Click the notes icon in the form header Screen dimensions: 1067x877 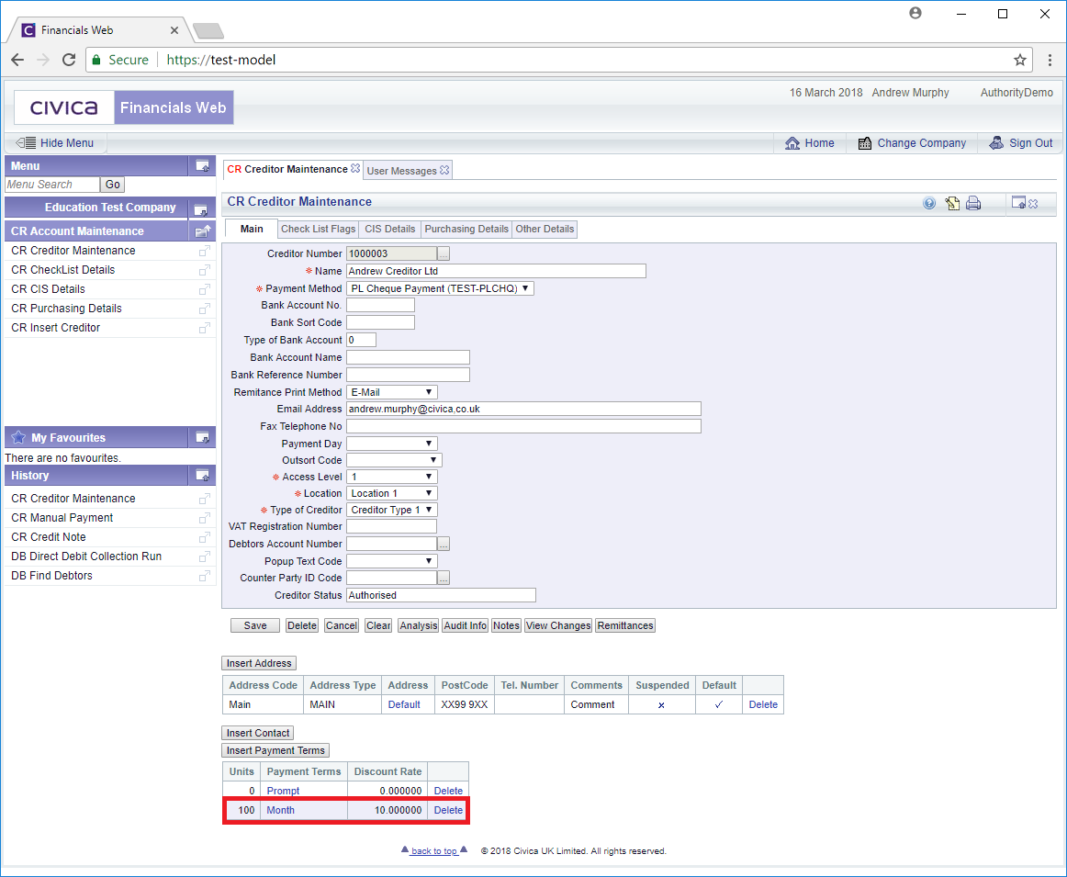pyautogui.click(x=953, y=203)
